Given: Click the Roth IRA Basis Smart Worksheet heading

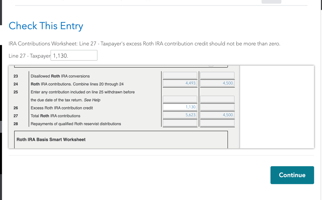Looking at the screenshot, I should pyautogui.click(x=51, y=140).
